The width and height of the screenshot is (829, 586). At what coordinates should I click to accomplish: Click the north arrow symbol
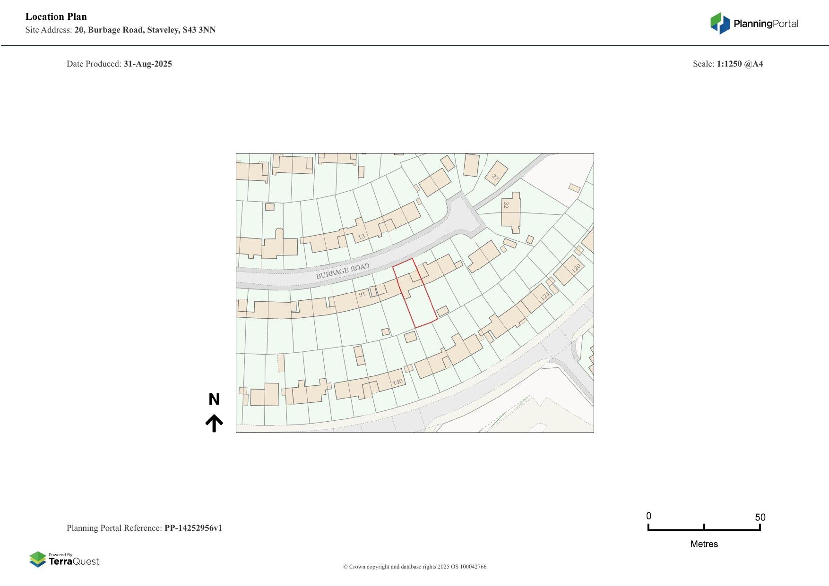[x=214, y=423]
